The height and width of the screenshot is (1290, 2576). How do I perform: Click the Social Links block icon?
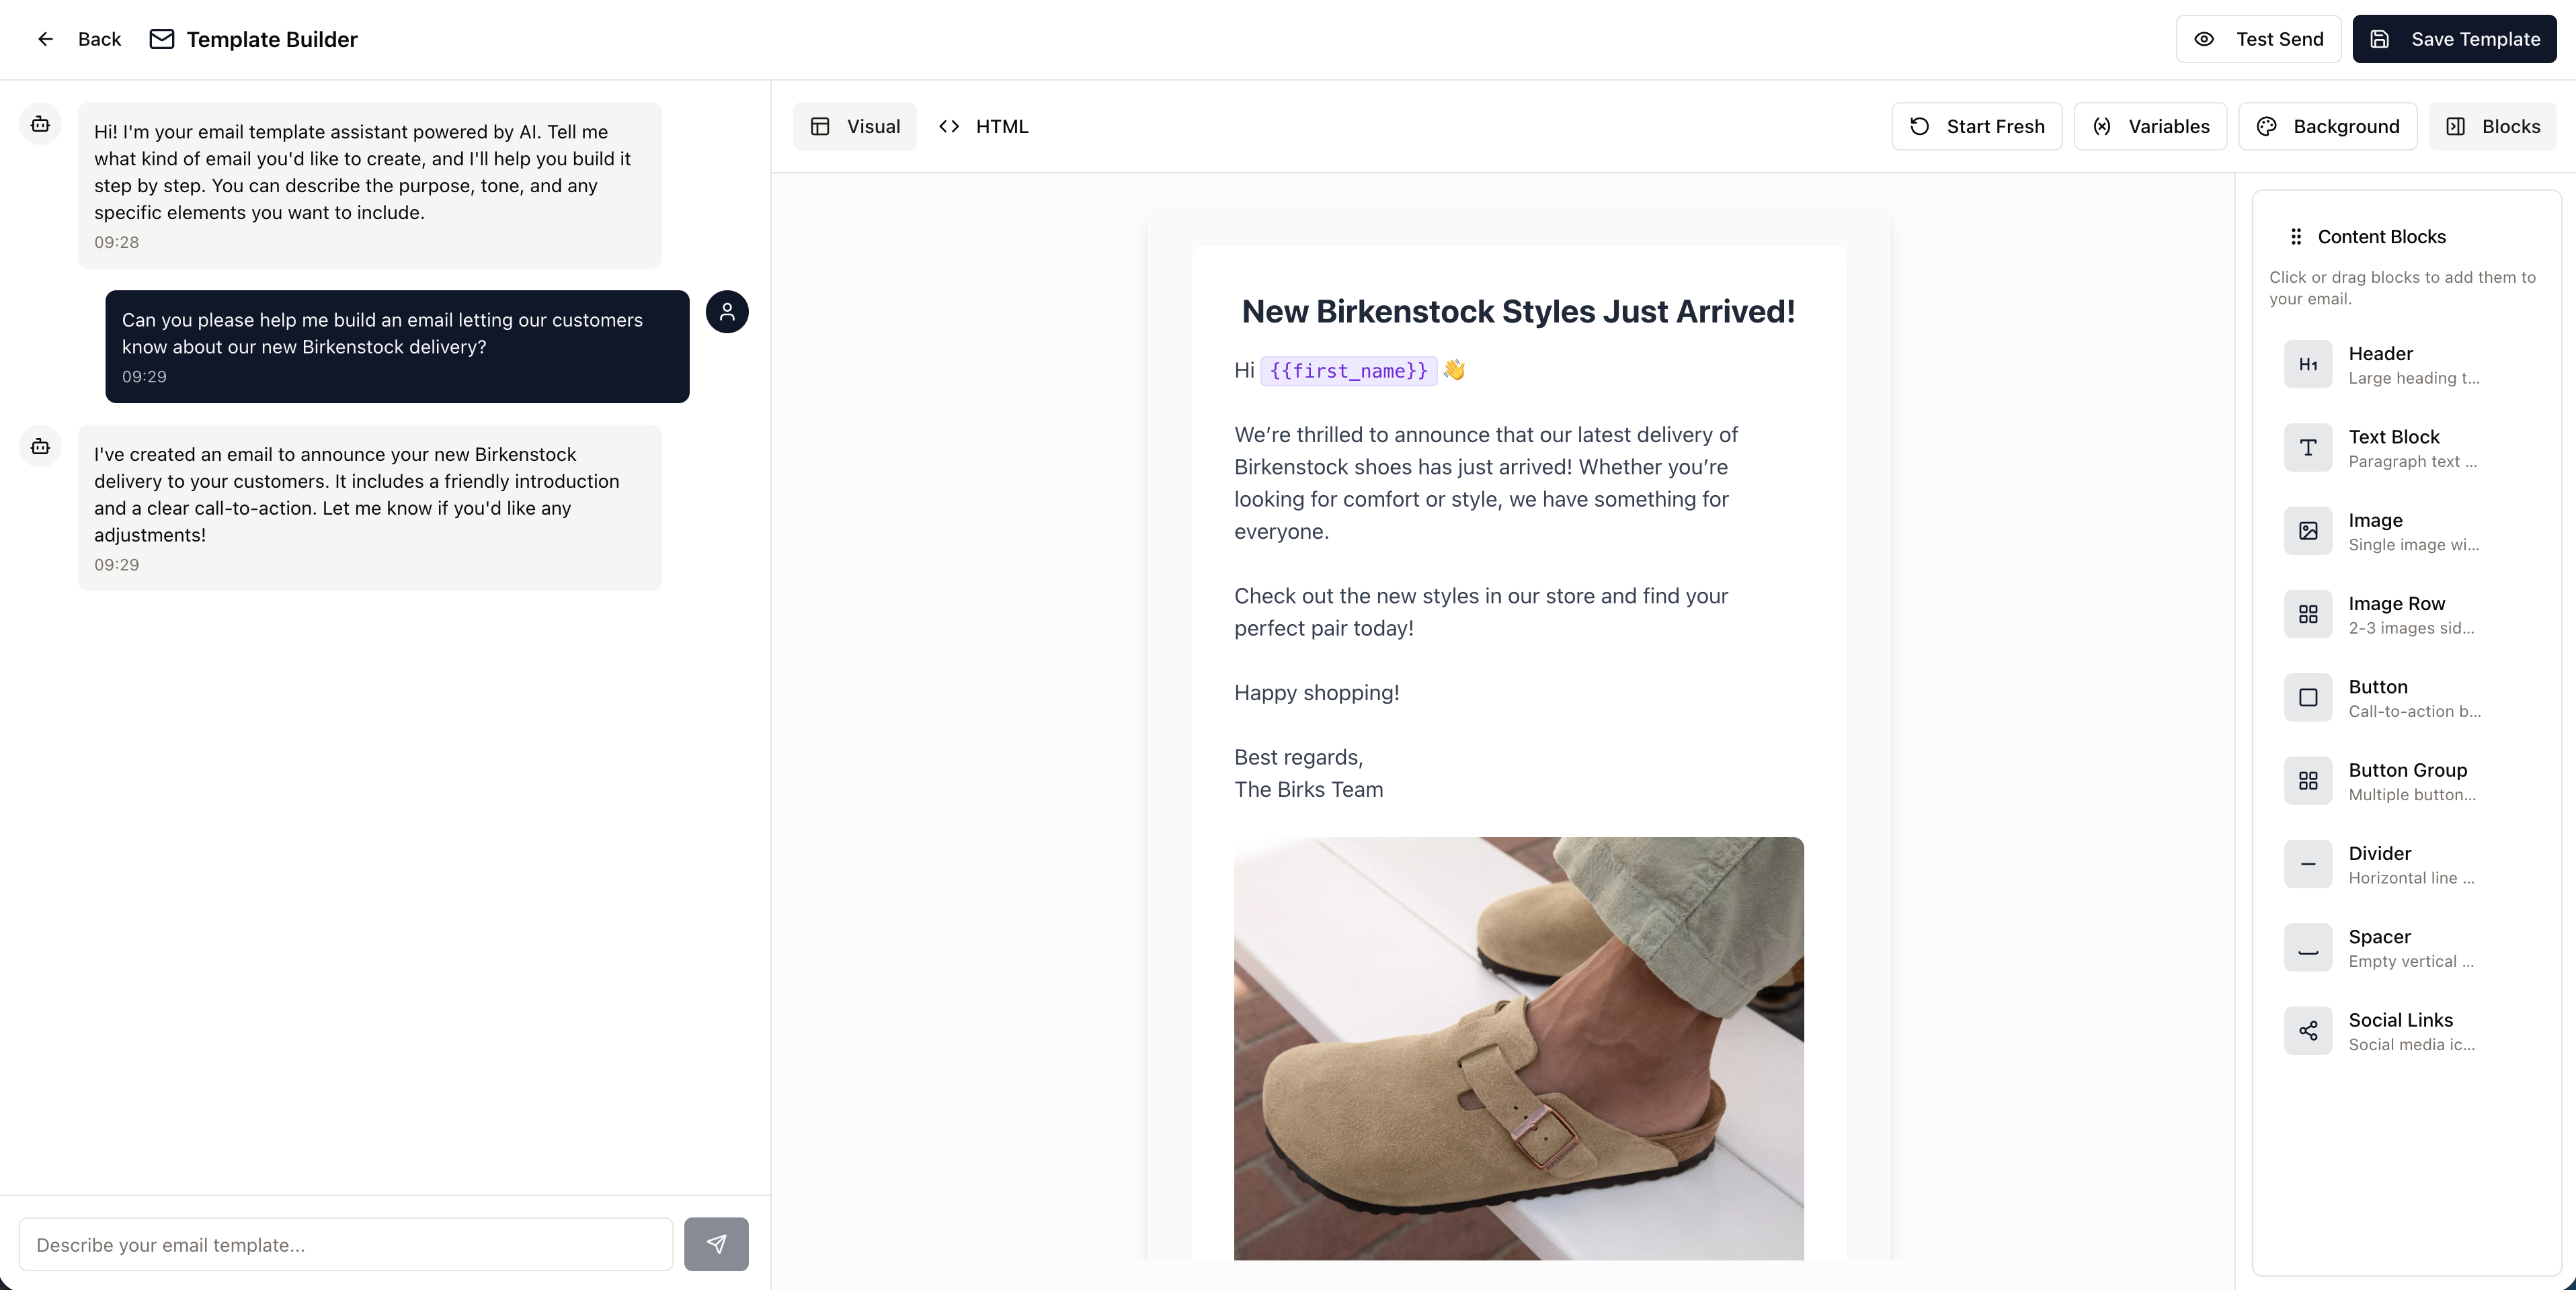coord(2308,1030)
